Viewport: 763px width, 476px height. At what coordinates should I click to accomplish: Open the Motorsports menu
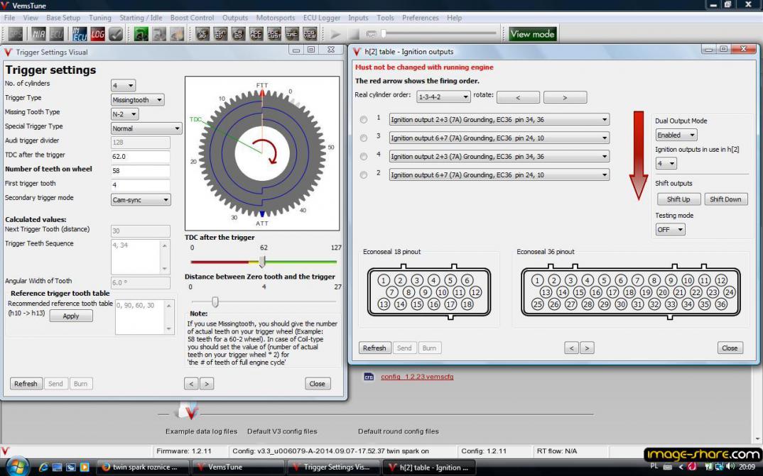pyautogui.click(x=277, y=18)
